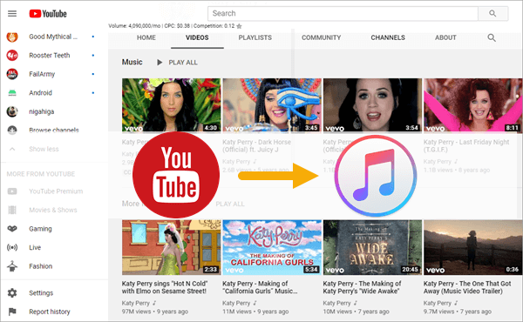This screenshot has width=523, height=322.
Task: Click PLAY ALL next to Music
Action: point(183,63)
